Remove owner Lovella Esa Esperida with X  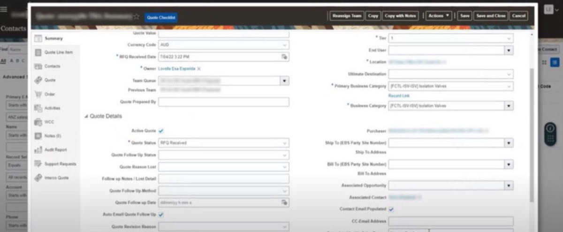pyautogui.click(x=198, y=69)
